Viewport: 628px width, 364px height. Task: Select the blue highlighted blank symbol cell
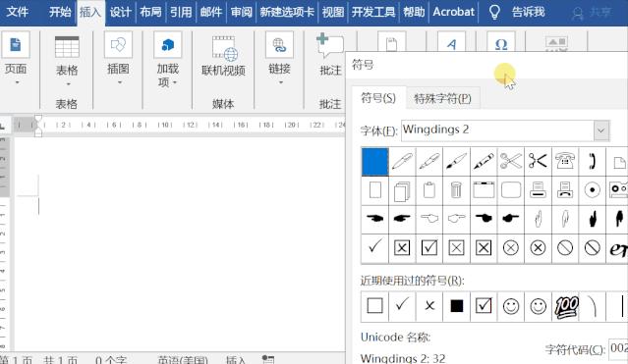tap(374, 162)
